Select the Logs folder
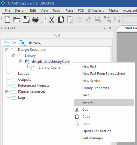The height and width of the screenshot is (145, 137). 22,97
